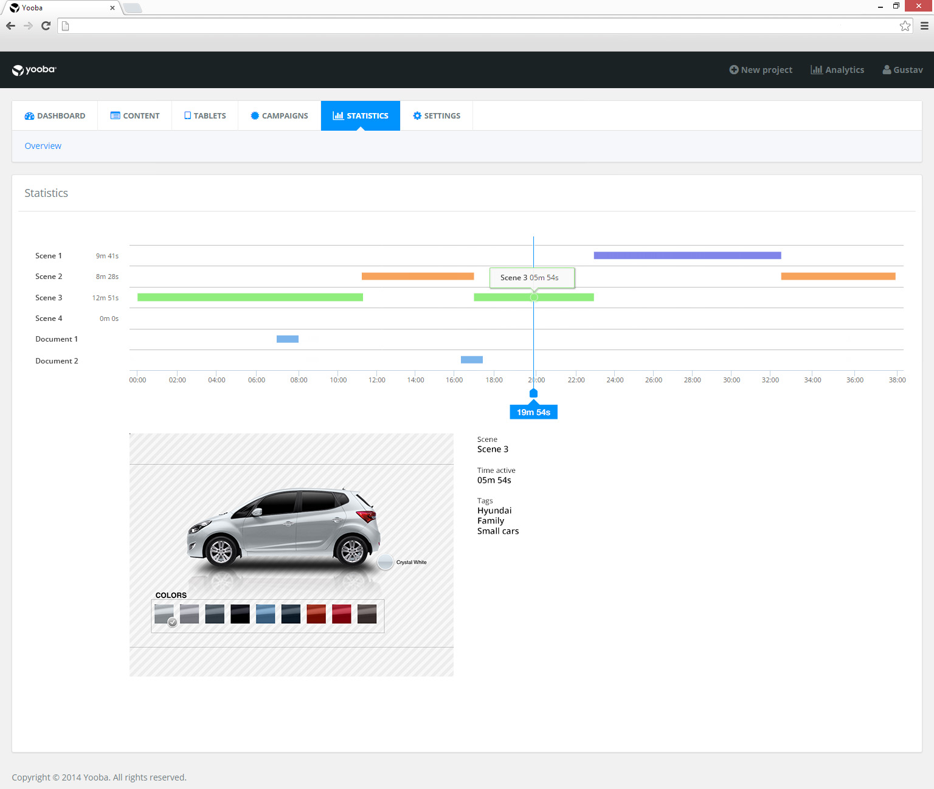Click the 12m 51s duration value
The image size is (934, 789).
pyautogui.click(x=105, y=298)
